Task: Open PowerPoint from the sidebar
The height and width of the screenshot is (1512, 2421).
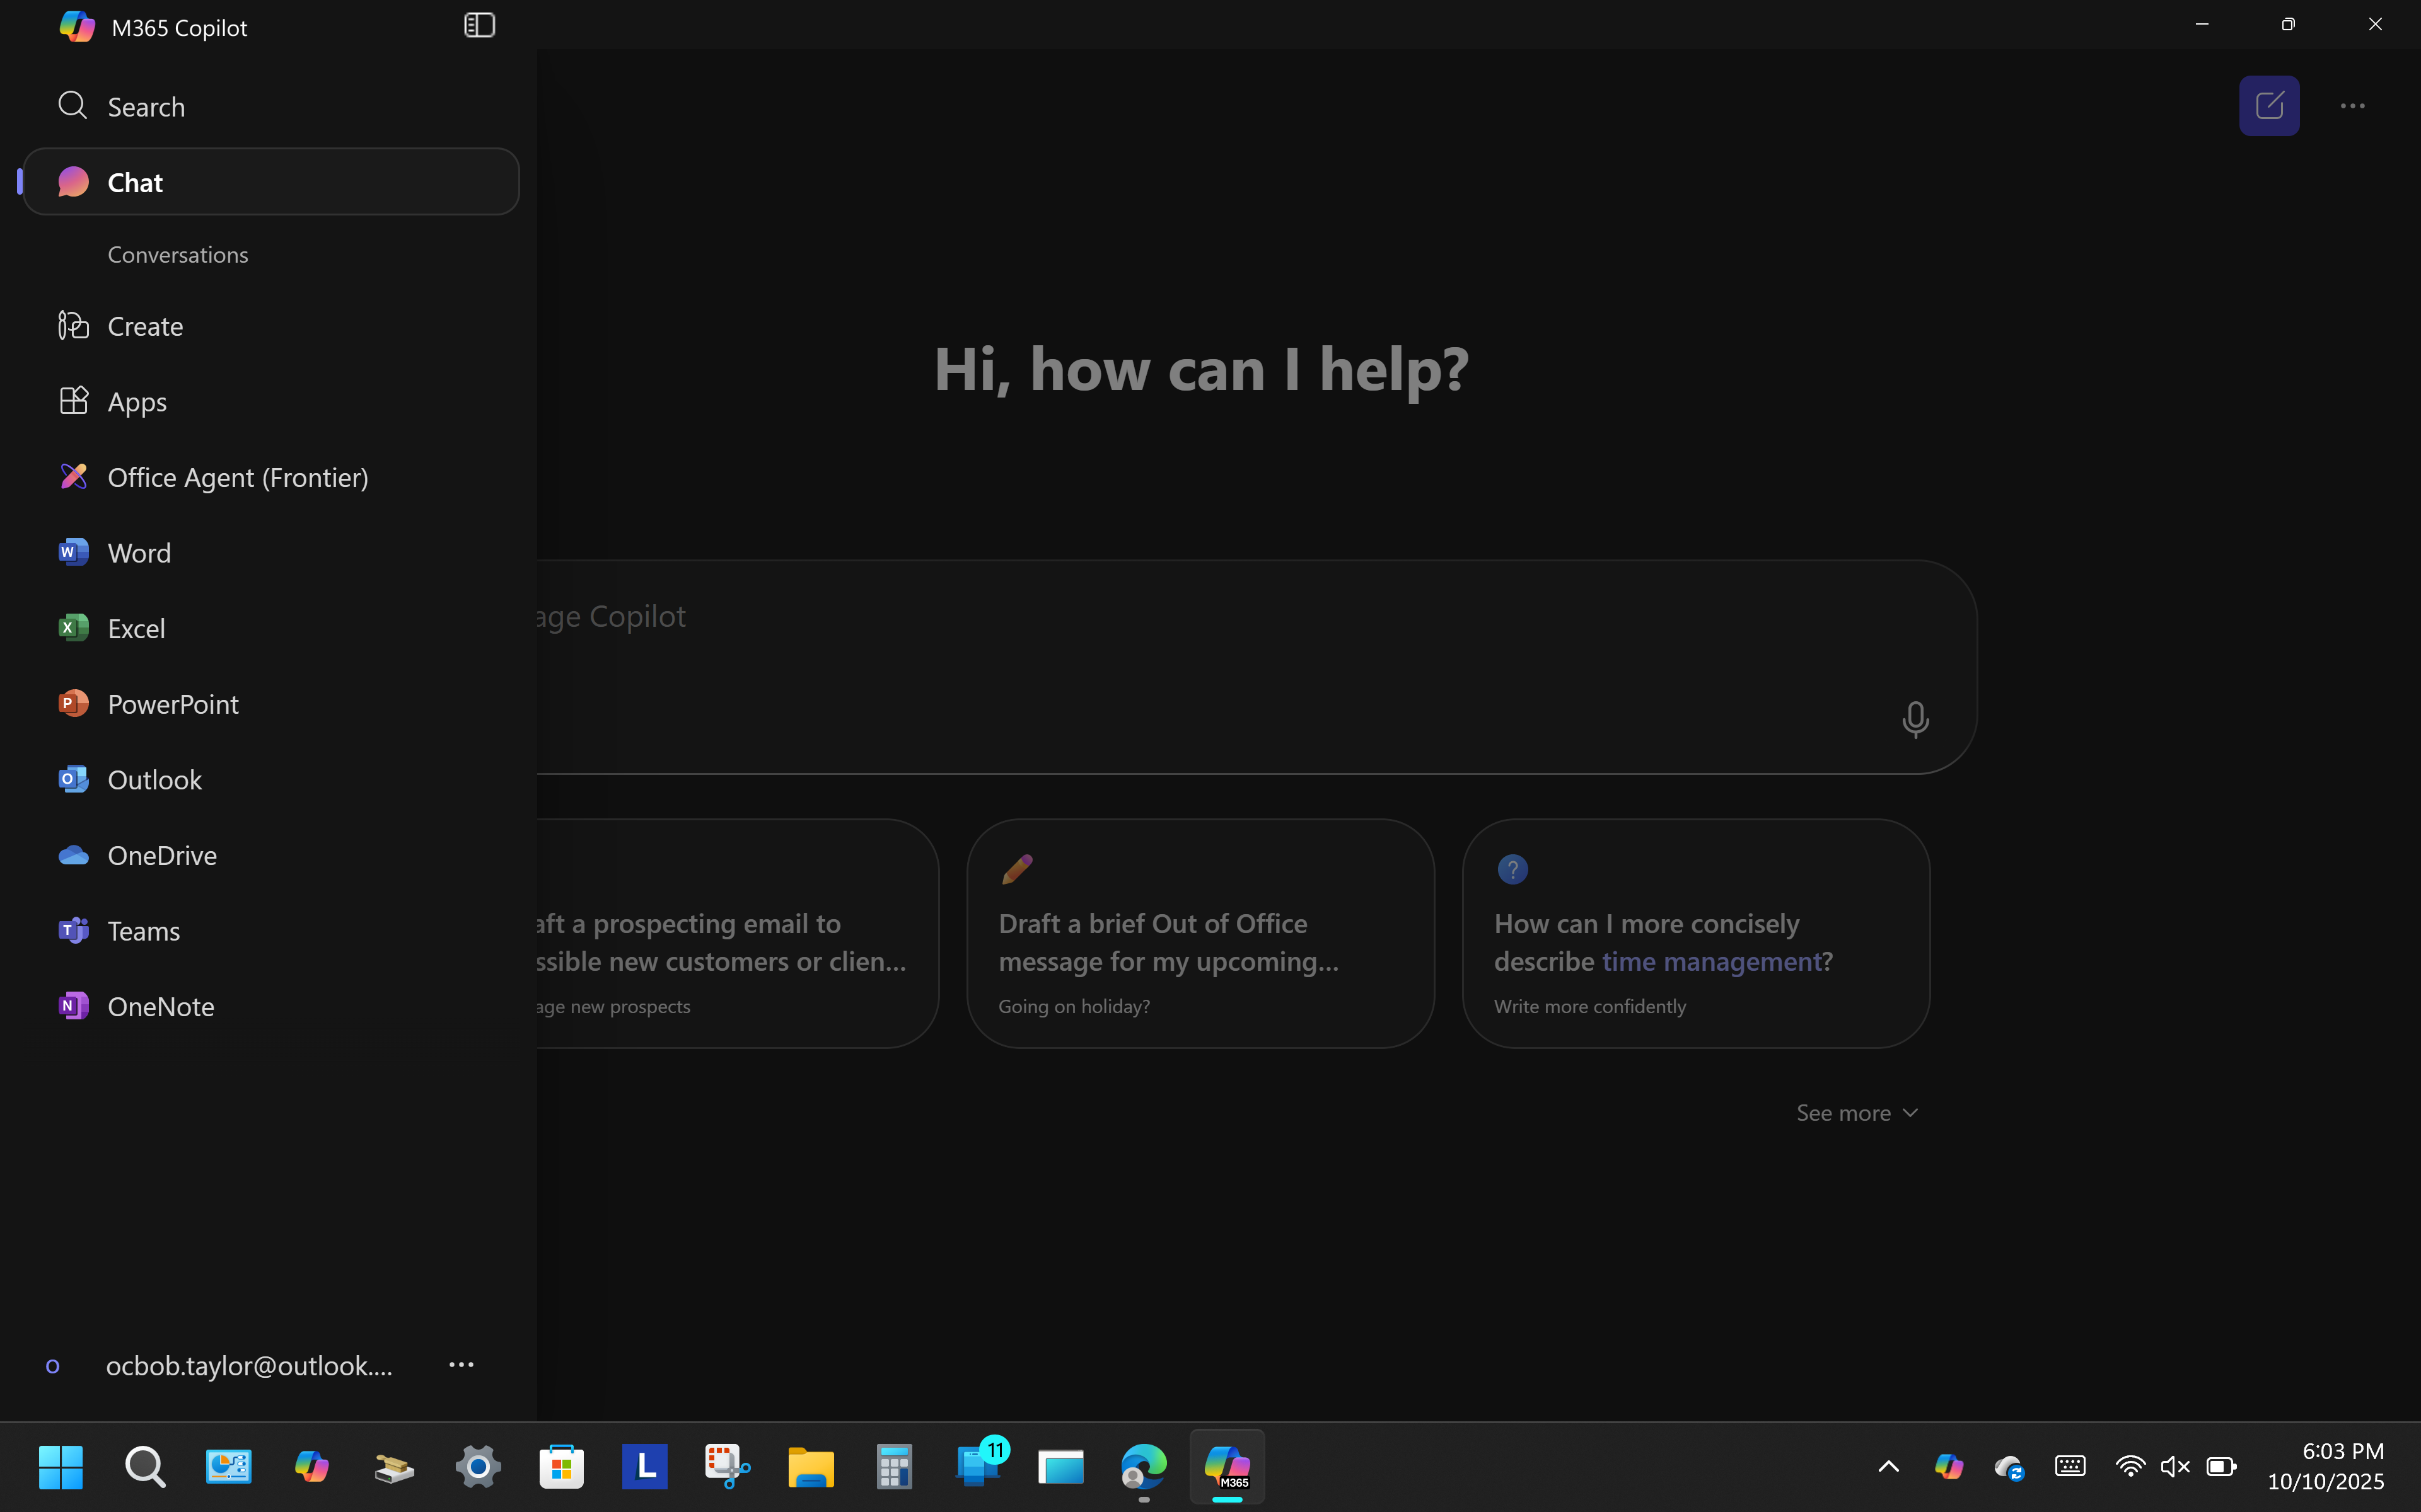Action: (270, 704)
